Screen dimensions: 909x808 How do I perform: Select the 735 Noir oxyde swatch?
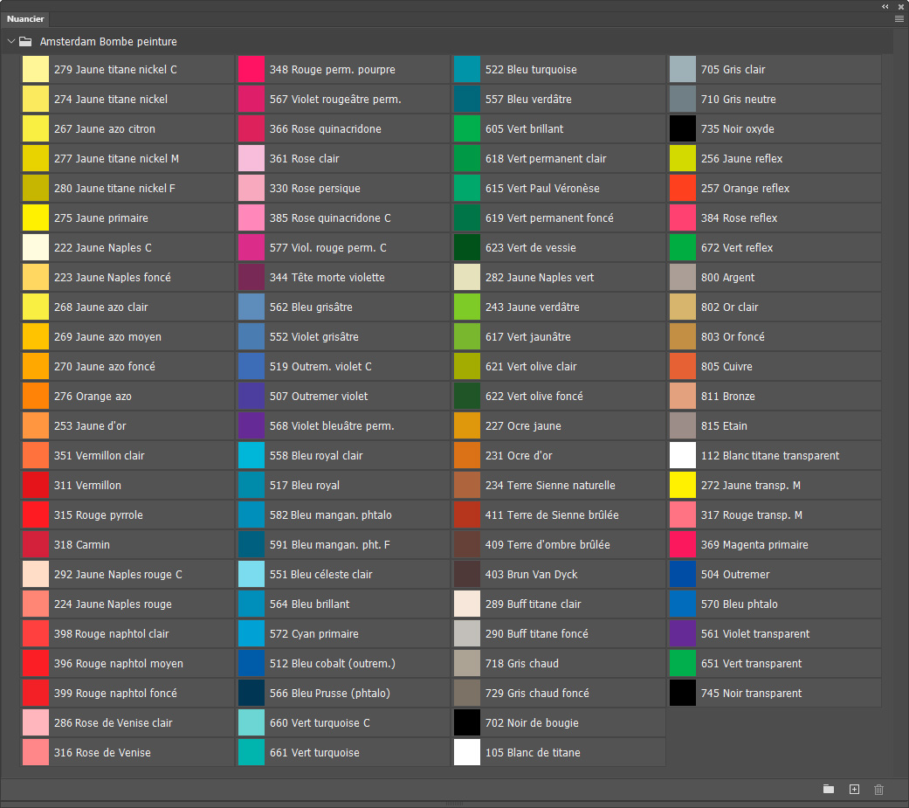(x=775, y=128)
